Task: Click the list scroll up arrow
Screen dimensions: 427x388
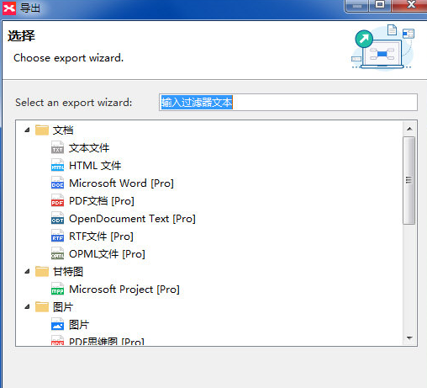Action: 409,129
